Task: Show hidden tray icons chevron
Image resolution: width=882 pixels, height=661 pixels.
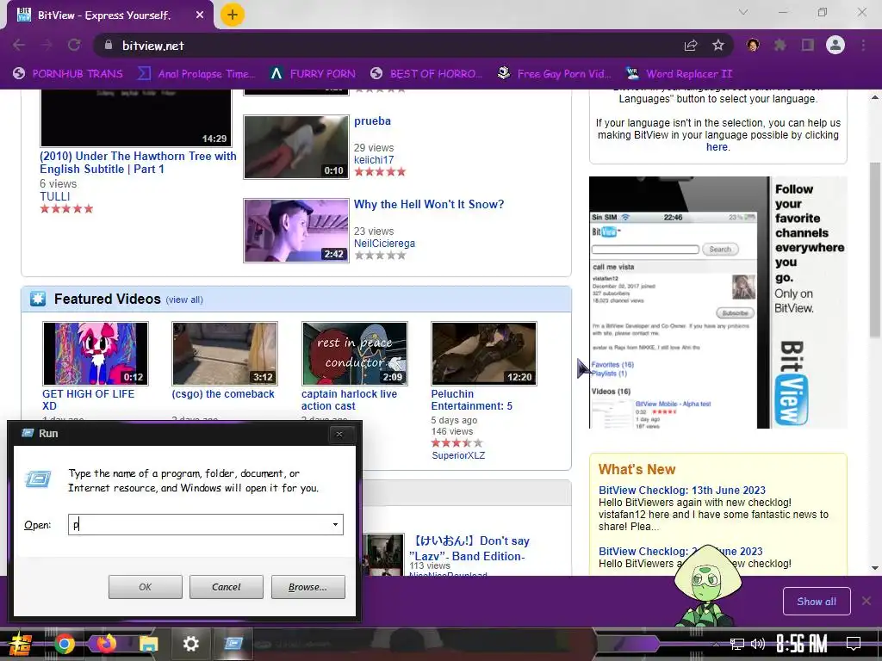Action: (x=716, y=644)
